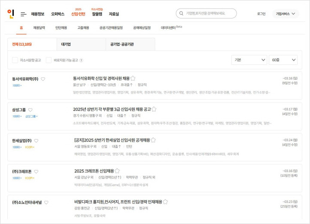Click deadline text ~03.17 (월)

(x=290, y=109)
